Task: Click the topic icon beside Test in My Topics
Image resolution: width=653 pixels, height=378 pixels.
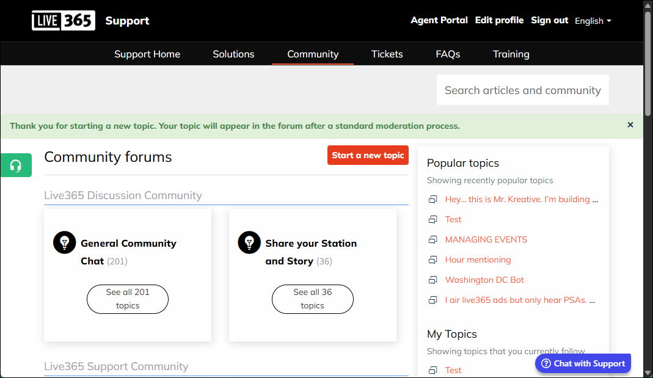Action: [433, 370]
